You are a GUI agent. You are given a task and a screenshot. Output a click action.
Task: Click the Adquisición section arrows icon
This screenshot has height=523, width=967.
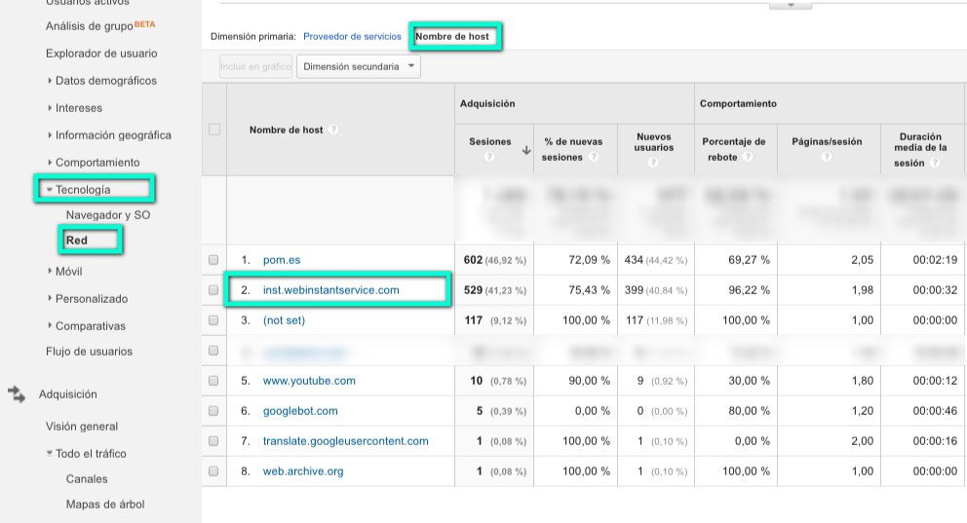coord(17,394)
